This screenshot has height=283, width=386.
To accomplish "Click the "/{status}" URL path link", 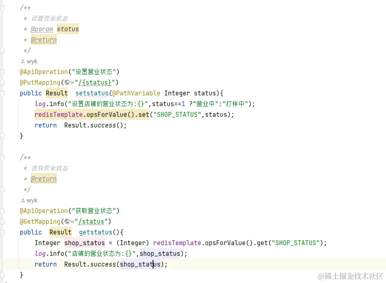I will pyautogui.click(x=95, y=82).
